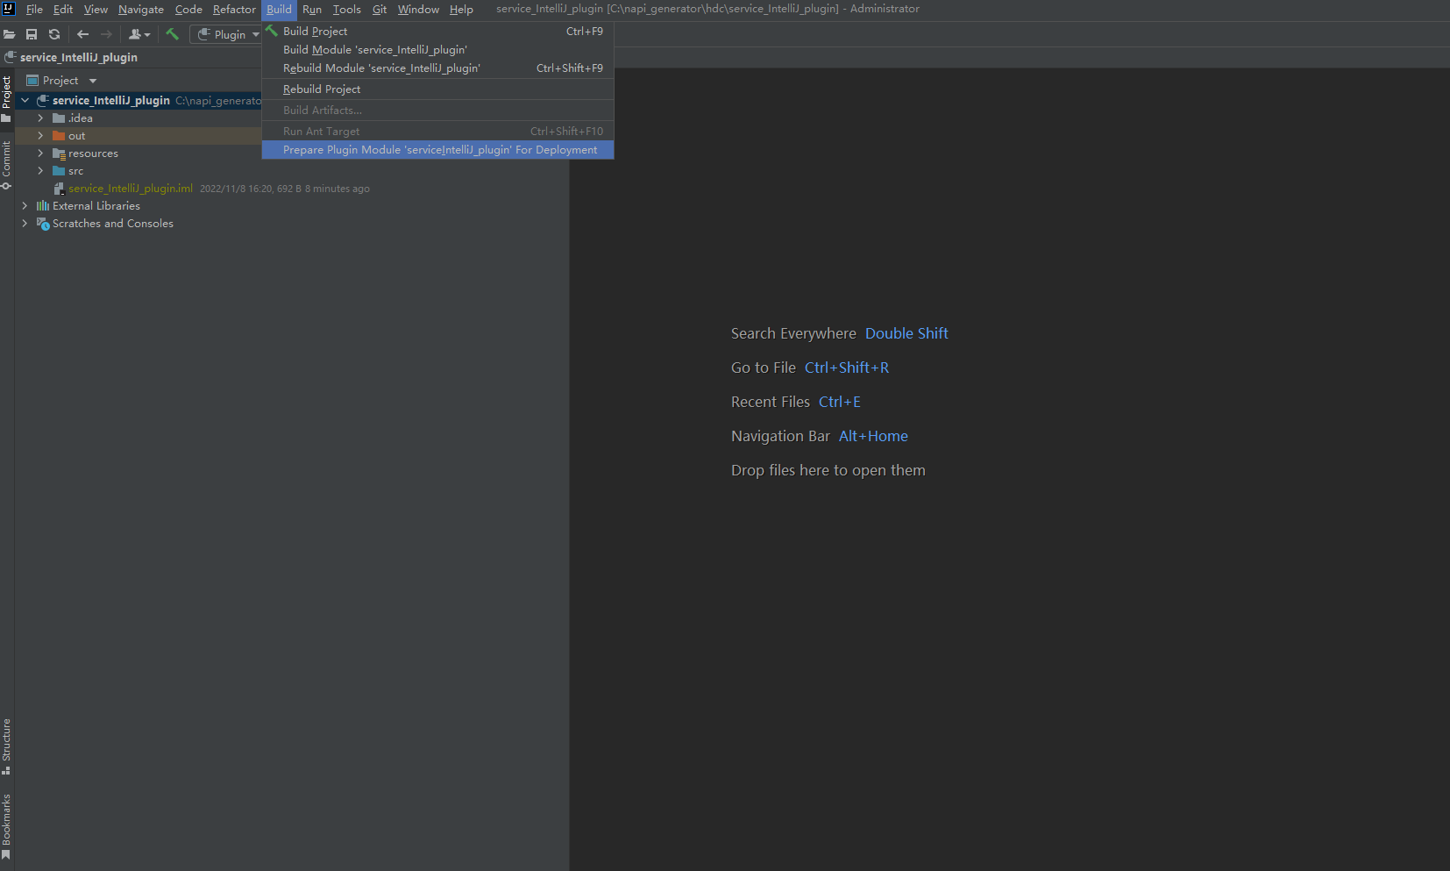Select Build Project menu entry

(315, 32)
